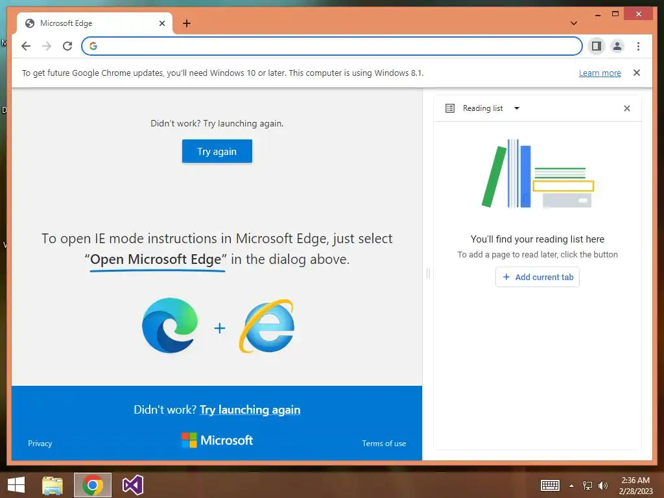The height and width of the screenshot is (498, 664).
Task: Open the touch keyboard tray icon
Action: [x=550, y=485]
